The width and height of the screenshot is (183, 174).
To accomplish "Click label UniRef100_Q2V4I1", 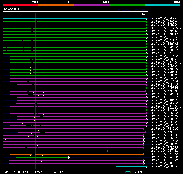I will [x=164, y=151].
